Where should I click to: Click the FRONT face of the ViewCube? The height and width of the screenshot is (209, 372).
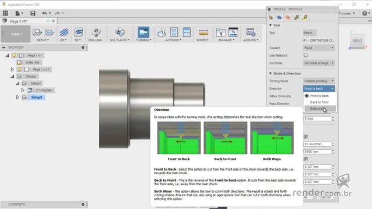pos(357,41)
